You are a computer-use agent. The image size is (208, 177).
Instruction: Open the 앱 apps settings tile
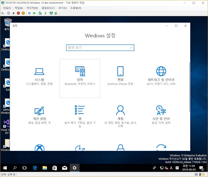pos(80,117)
